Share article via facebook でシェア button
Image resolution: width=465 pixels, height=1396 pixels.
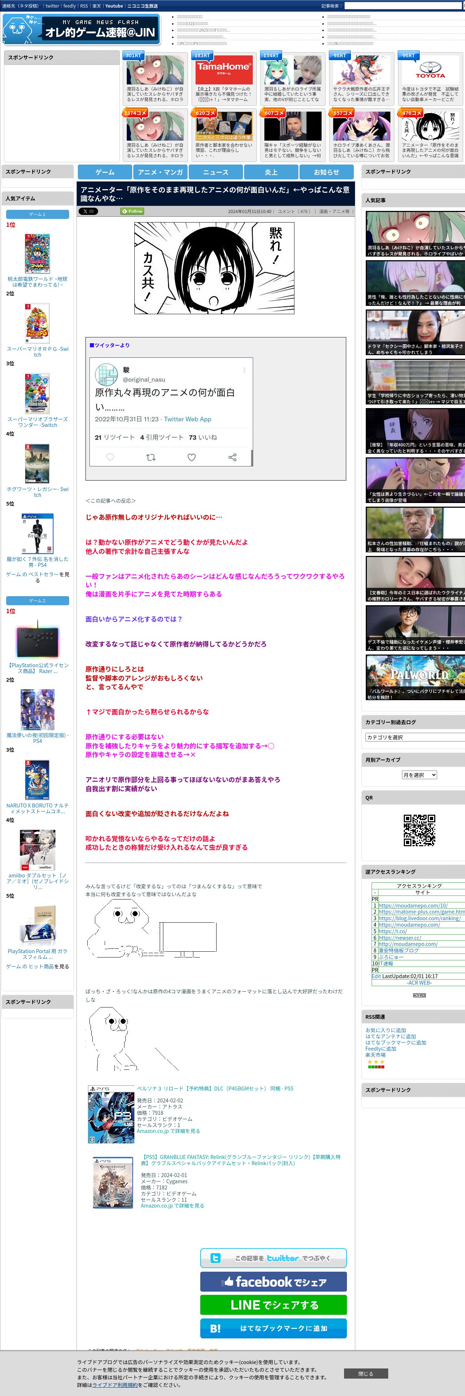click(273, 1281)
